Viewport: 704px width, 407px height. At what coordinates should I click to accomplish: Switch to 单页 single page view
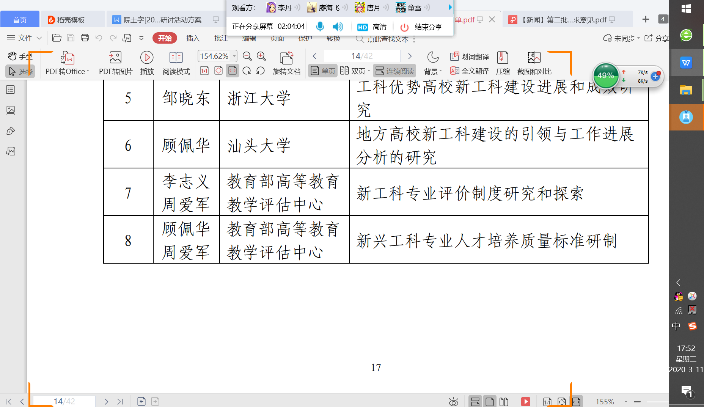point(323,71)
